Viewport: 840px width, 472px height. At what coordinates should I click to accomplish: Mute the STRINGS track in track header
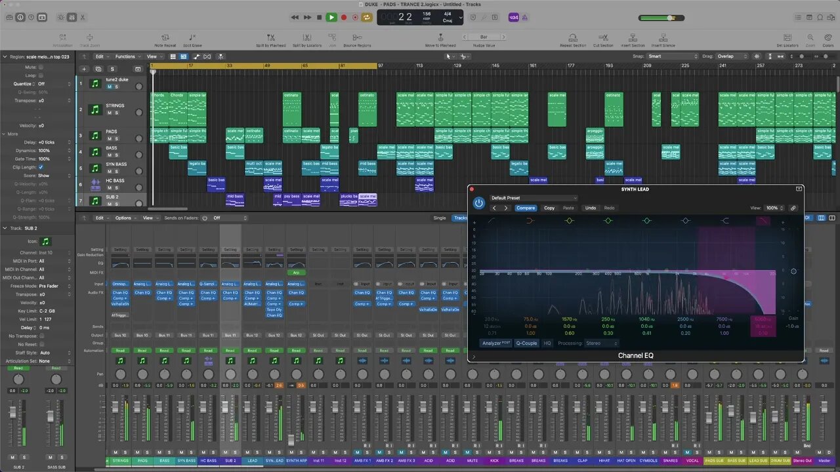[x=109, y=113]
